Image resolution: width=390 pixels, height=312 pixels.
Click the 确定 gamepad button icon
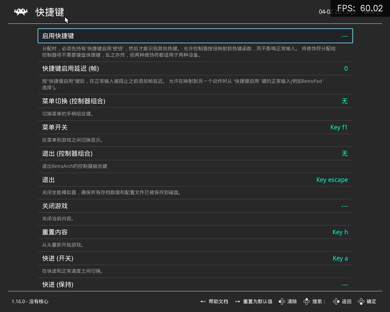(361, 302)
